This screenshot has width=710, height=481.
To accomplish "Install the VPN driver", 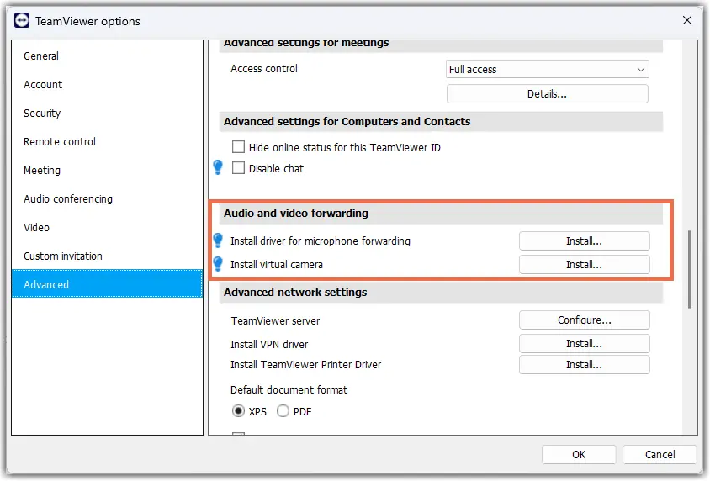I will point(584,343).
